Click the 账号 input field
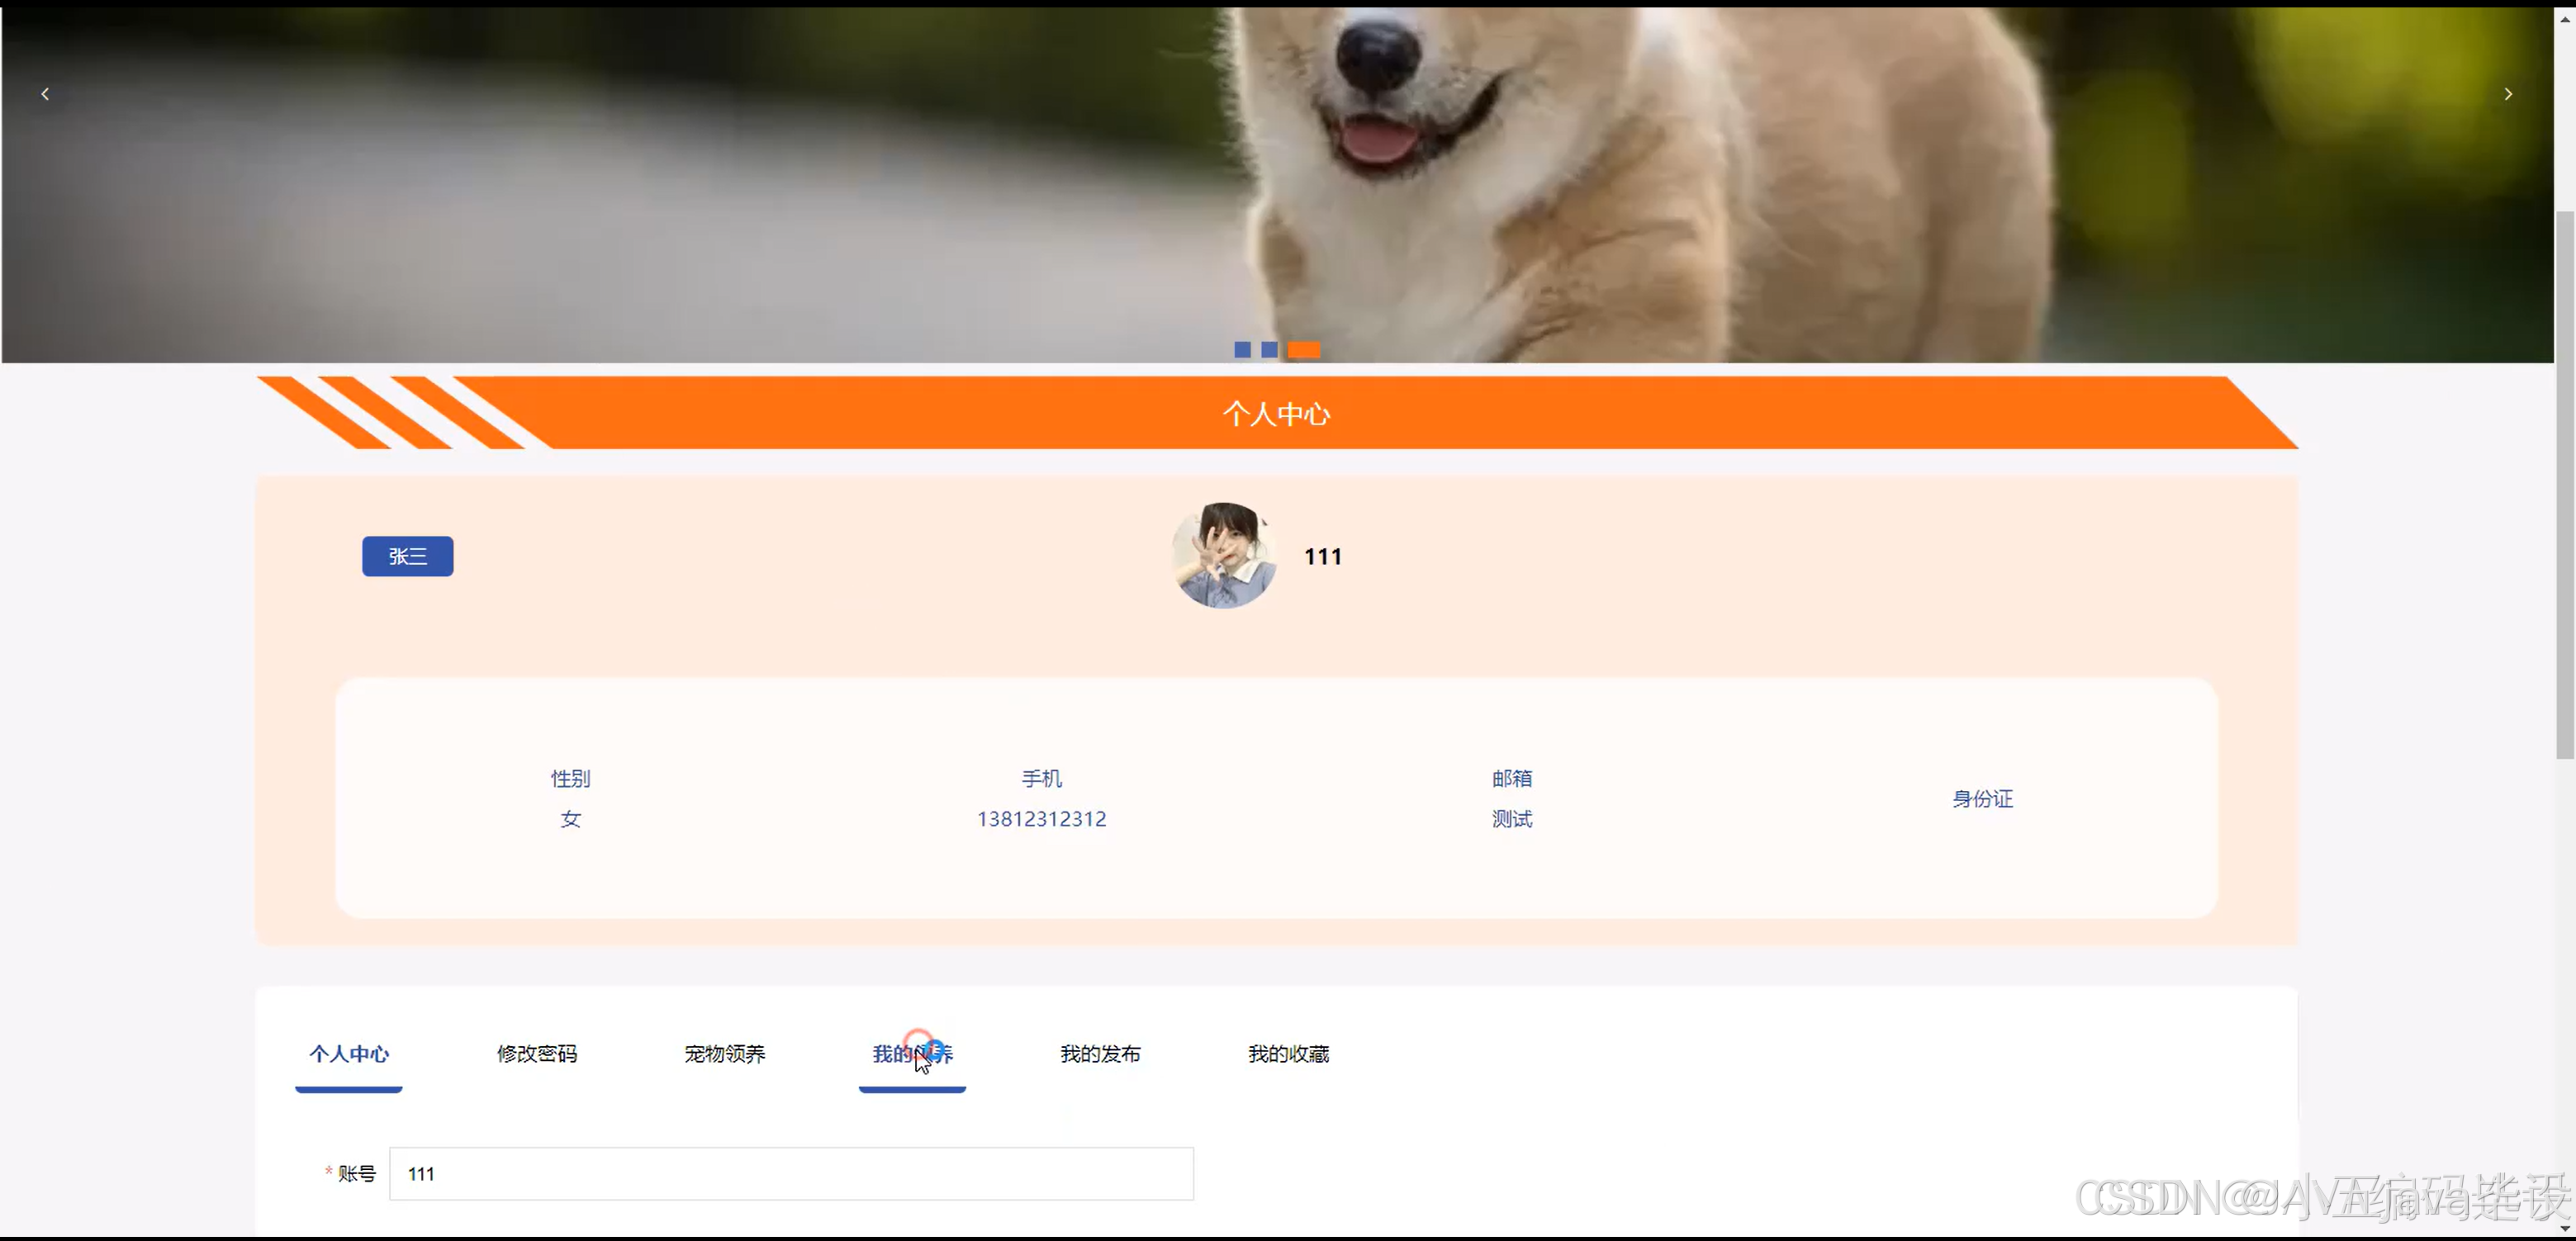 point(790,1173)
